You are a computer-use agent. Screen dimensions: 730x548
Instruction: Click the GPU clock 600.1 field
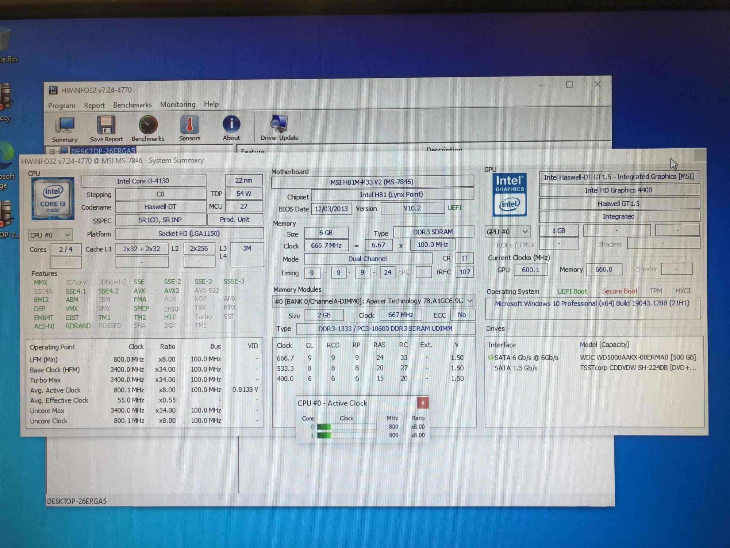(531, 270)
